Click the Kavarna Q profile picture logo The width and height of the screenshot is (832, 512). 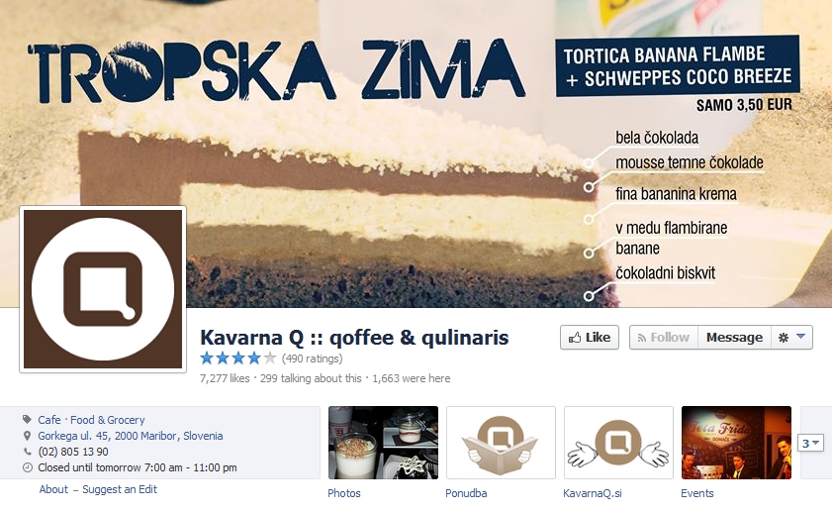coord(103,289)
